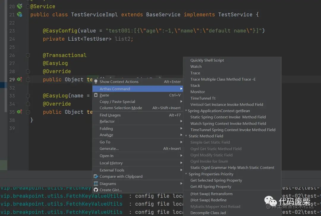Collapse the class fold marker on line 20
This screenshot has height=216, width=321.
click(x=28, y=7)
